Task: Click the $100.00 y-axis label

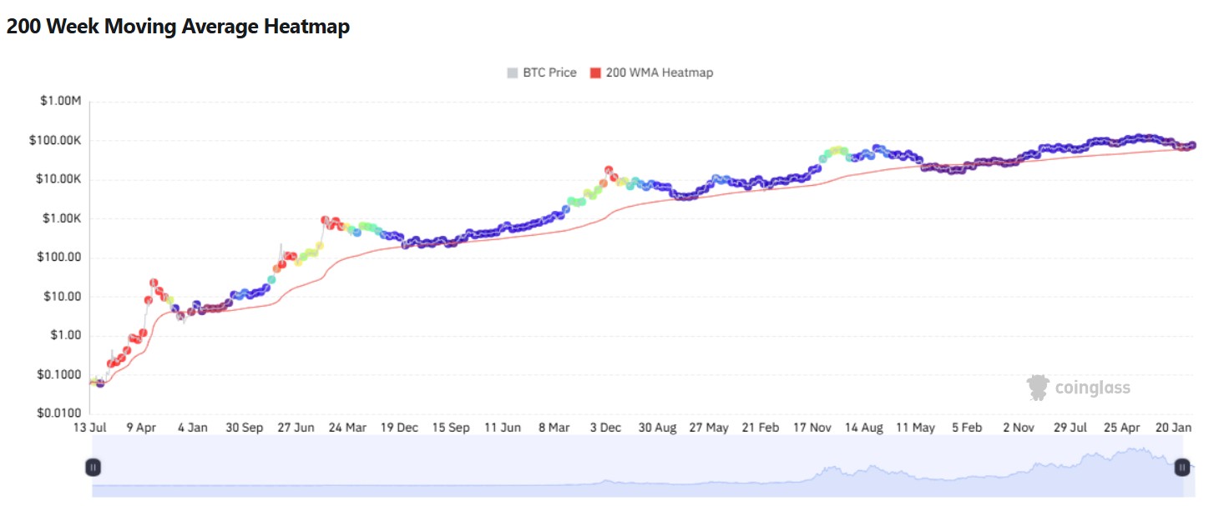Action: pos(60,258)
